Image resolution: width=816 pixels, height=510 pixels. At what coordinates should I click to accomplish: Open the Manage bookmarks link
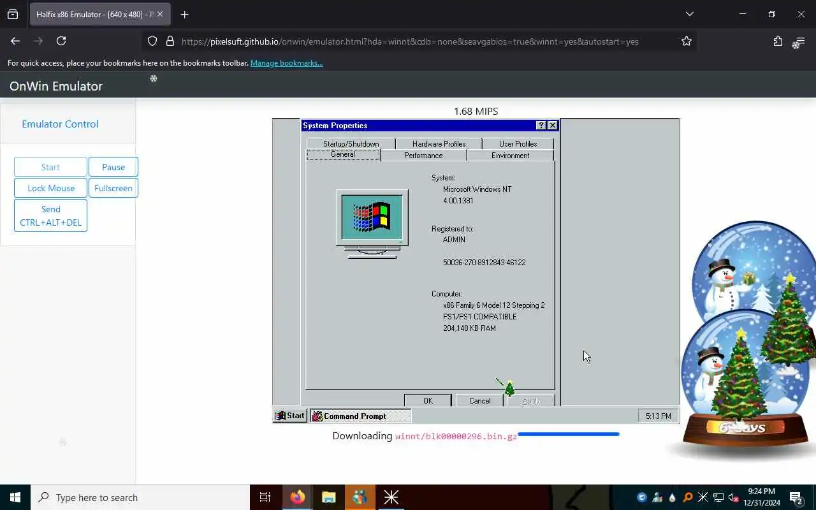point(286,63)
